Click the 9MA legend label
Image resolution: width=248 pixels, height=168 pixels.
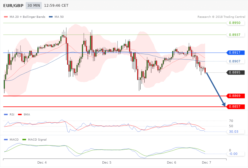(27, 114)
